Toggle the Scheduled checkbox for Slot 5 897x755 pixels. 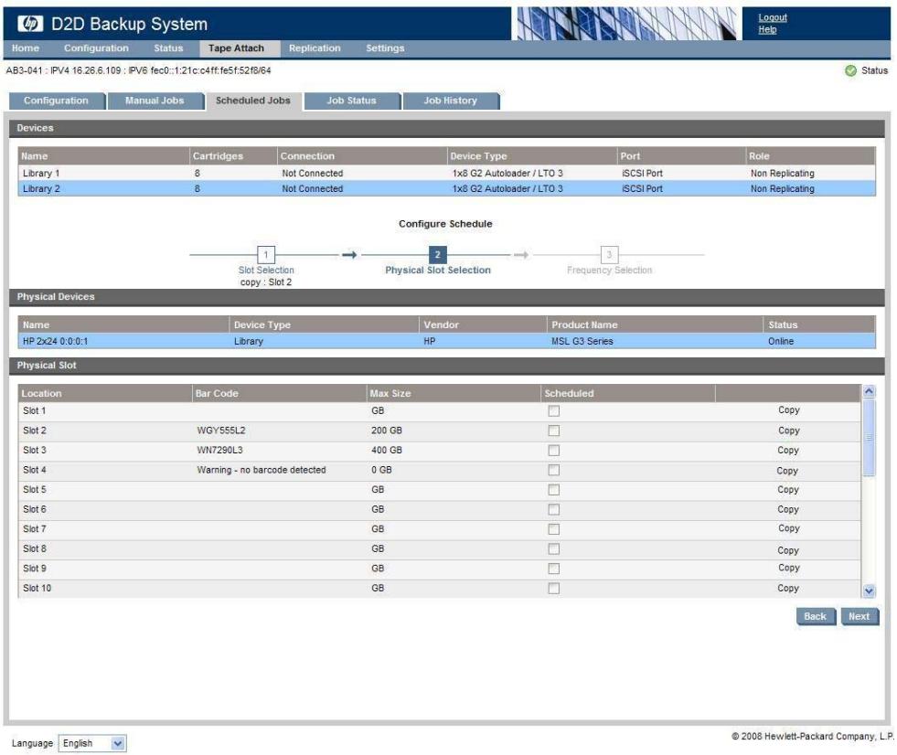pyautogui.click(x=554, y=490)
